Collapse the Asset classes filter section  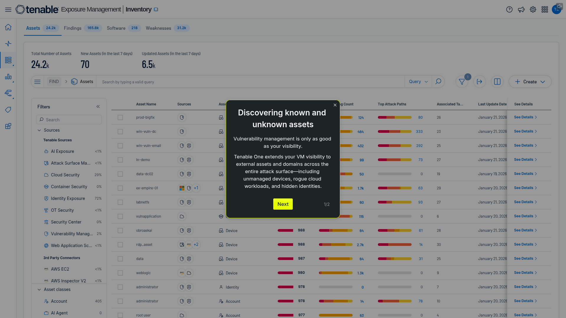(x=39, y=289)
